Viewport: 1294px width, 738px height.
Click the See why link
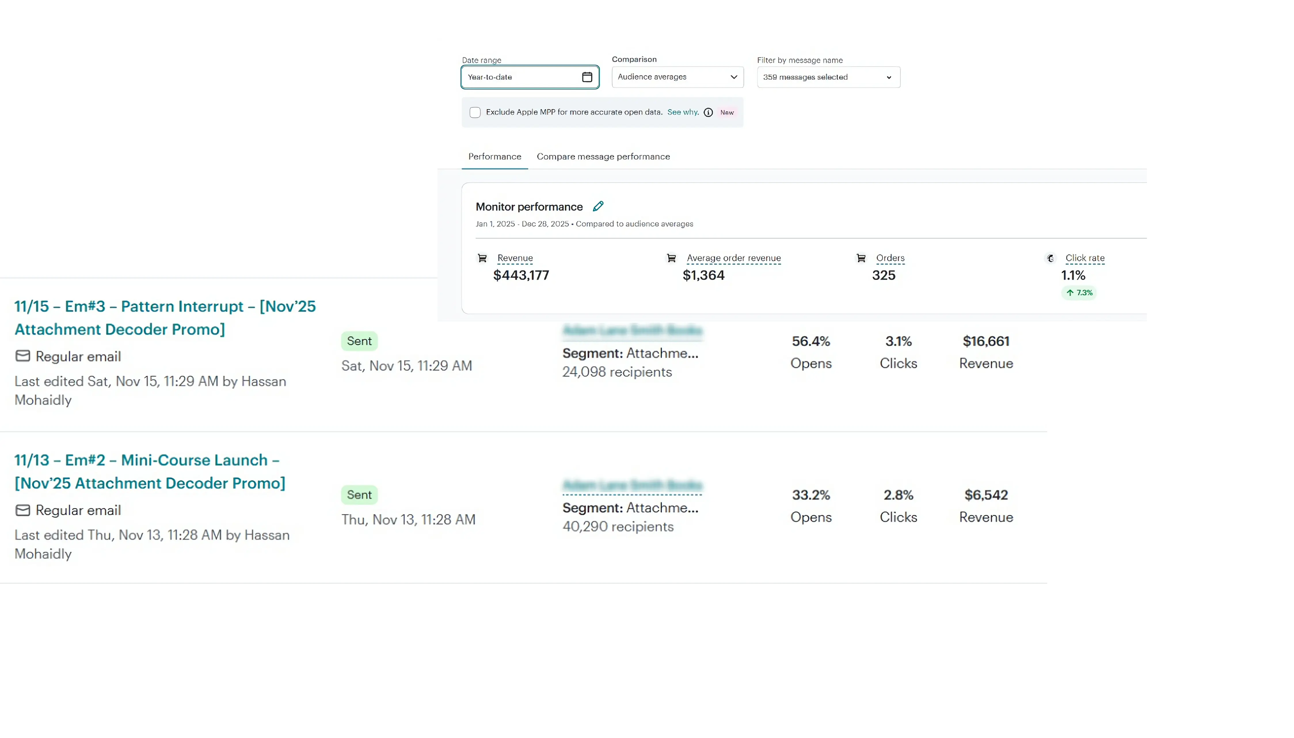point(682,112)
